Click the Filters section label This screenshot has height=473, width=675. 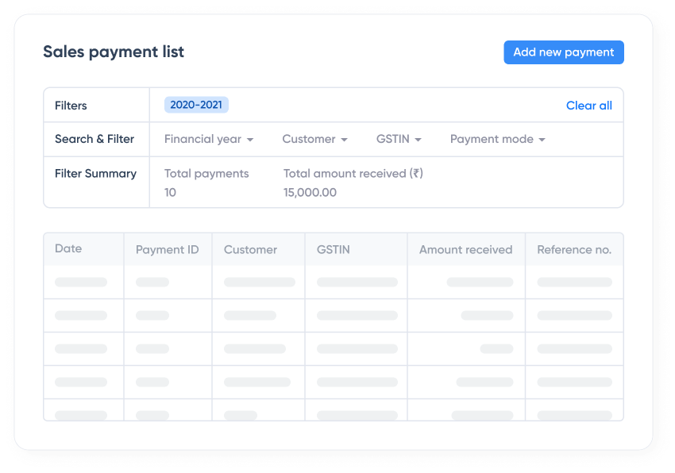tap(71, 105)
